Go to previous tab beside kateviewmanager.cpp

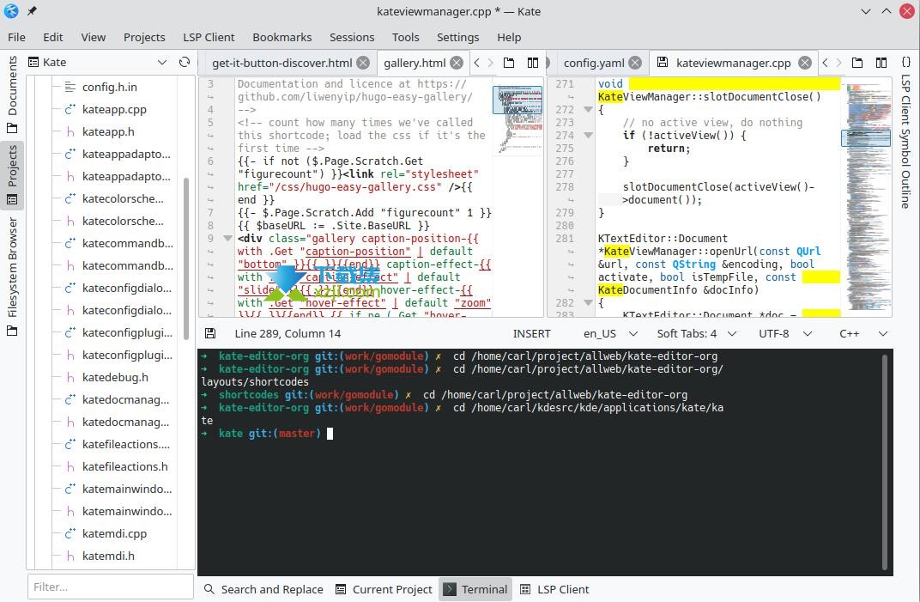(x=826, y=63)
